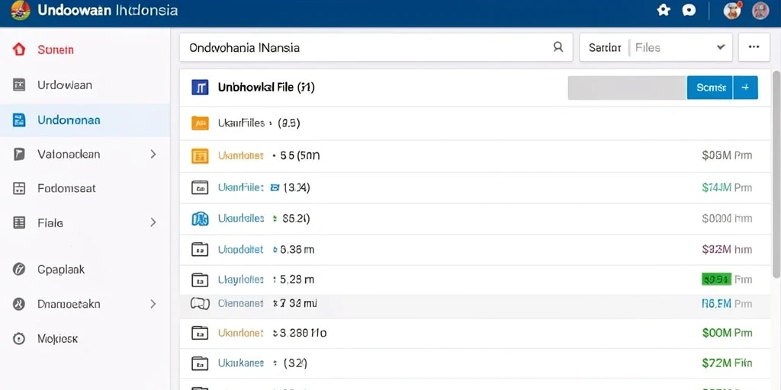Click blue square icon beside Unbhowkal File
This screenshot has width=781, height=390.
click(200, 88)
